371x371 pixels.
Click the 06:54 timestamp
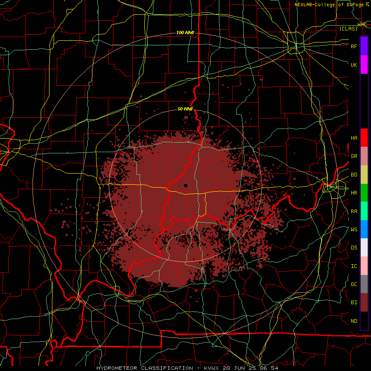[270, 368]
